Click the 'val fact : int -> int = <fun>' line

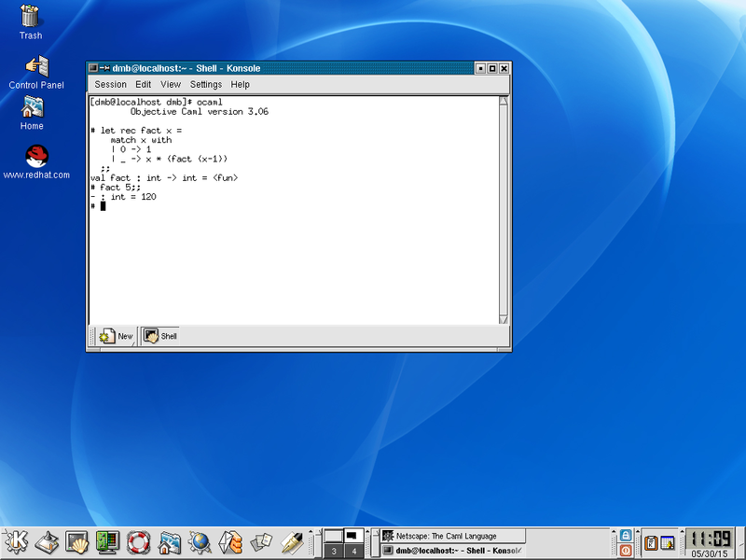click(164, 177)
